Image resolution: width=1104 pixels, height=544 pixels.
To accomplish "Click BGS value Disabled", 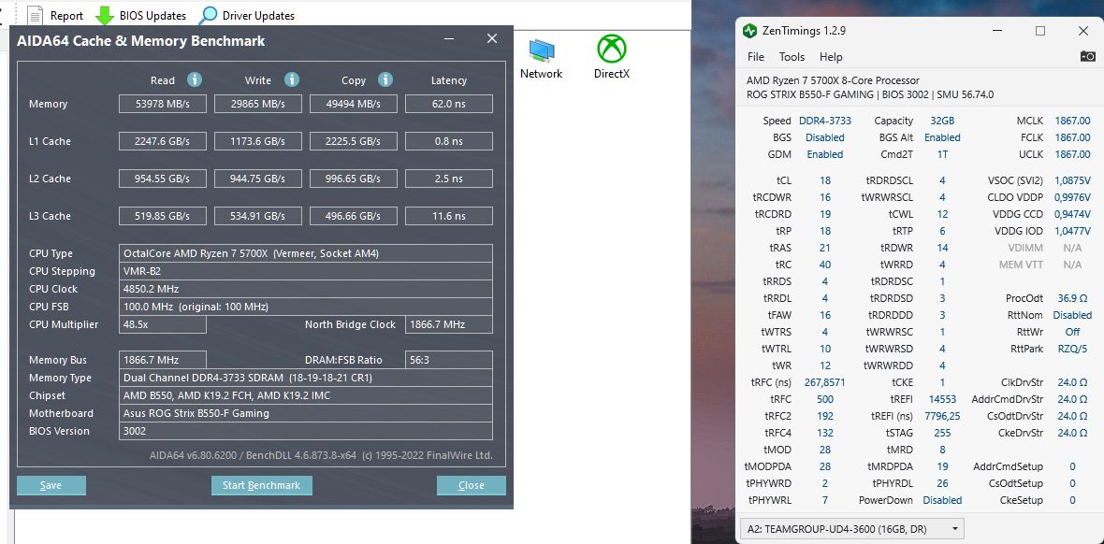I will click(x=824, y=138).
